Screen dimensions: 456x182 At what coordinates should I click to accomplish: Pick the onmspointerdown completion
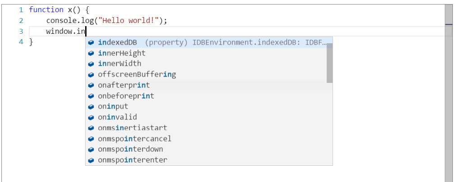click(x=206, y=150)
